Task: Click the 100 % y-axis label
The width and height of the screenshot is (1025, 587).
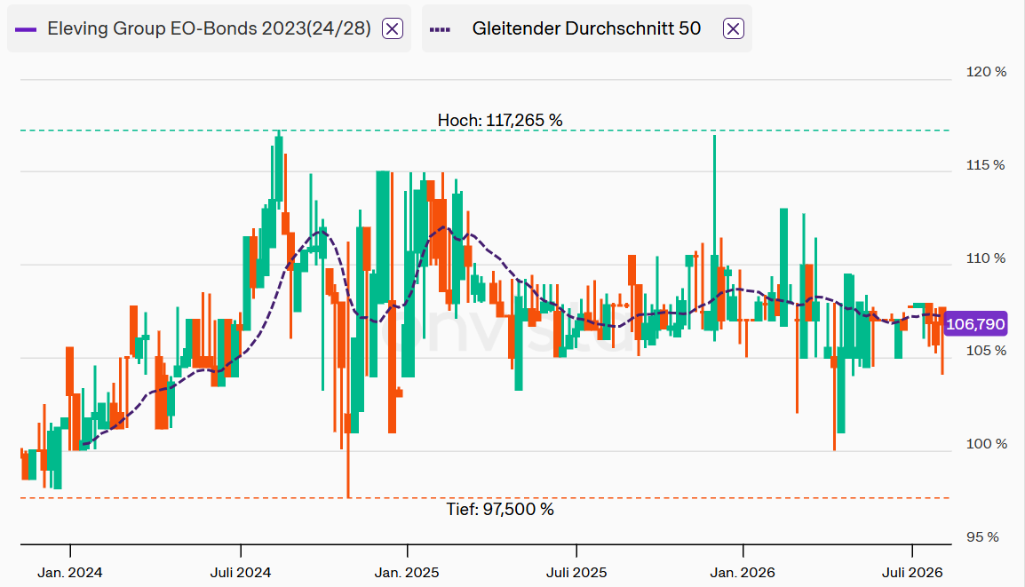Action: coord(987,444)
